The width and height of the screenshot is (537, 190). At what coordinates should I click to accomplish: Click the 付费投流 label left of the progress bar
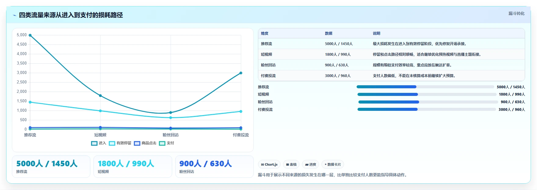265,110
